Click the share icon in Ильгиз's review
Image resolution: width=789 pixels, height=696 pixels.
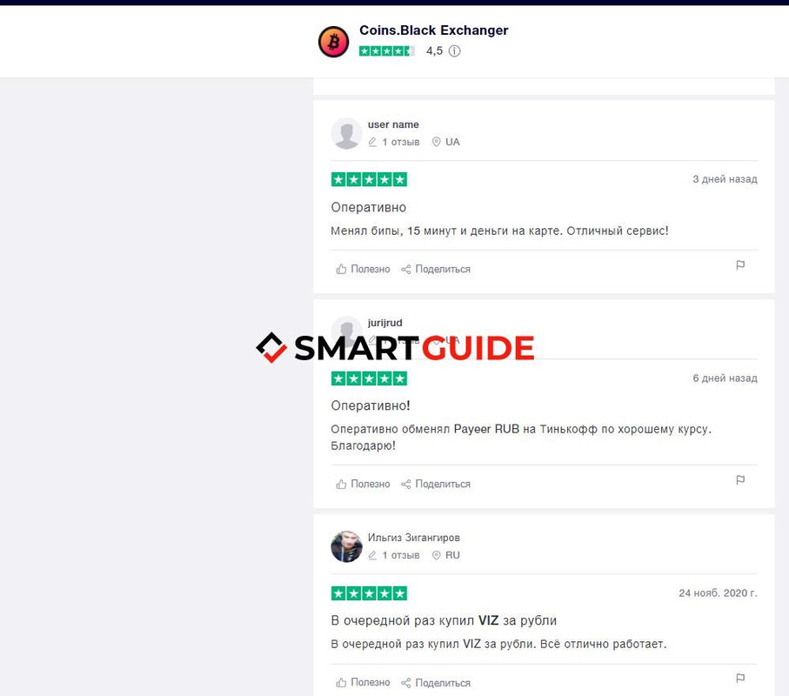click(x=405, y=683)
